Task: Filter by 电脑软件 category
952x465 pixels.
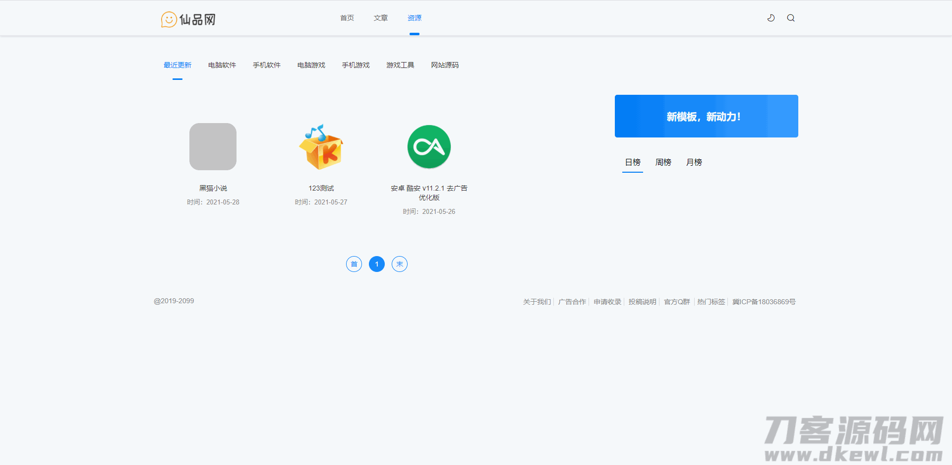Action: (x=222, y=65)
